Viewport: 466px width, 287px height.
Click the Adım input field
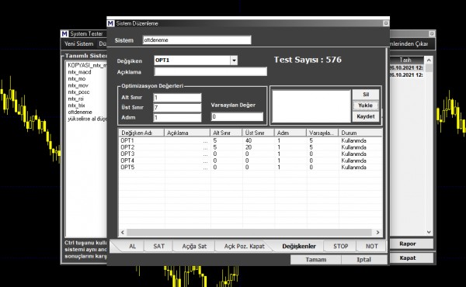[177, 118]
